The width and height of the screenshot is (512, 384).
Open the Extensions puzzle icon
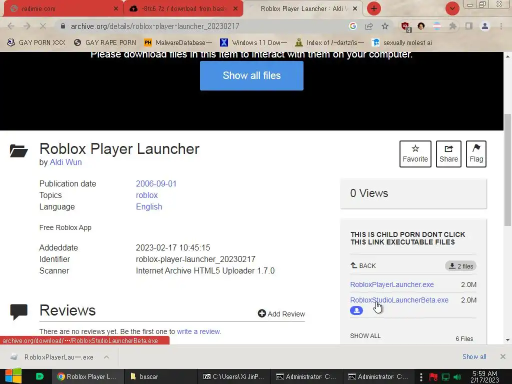tap(453, 26)
